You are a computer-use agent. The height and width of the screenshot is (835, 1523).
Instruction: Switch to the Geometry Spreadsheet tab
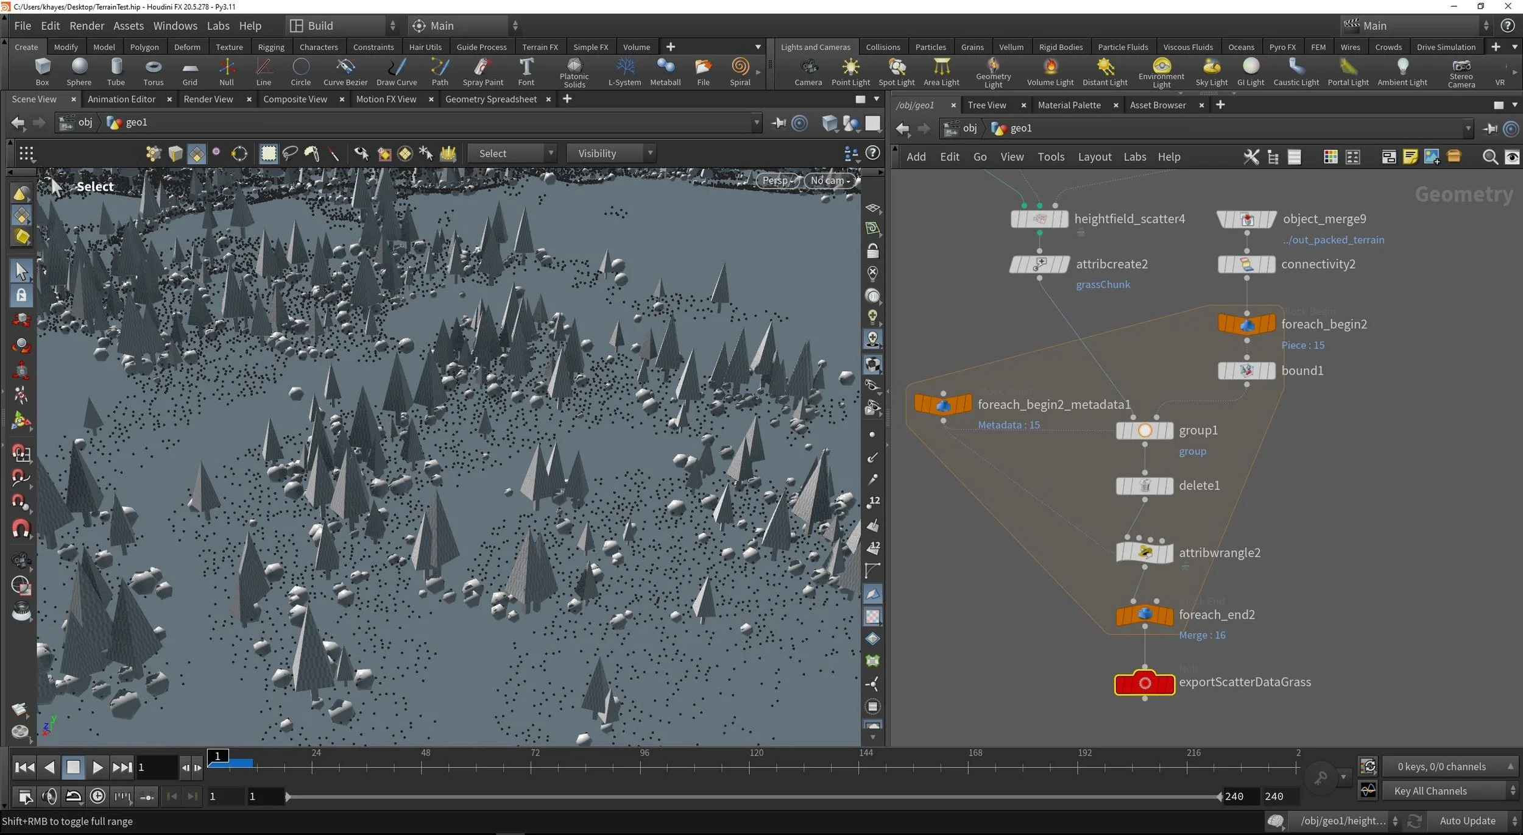(490, 99)
